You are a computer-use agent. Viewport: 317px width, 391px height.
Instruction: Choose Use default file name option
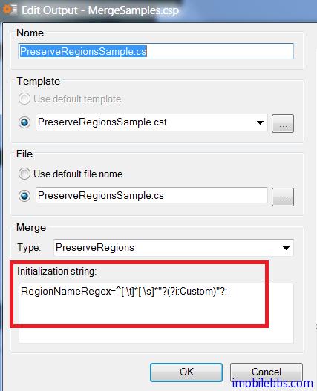coord(24,174)
